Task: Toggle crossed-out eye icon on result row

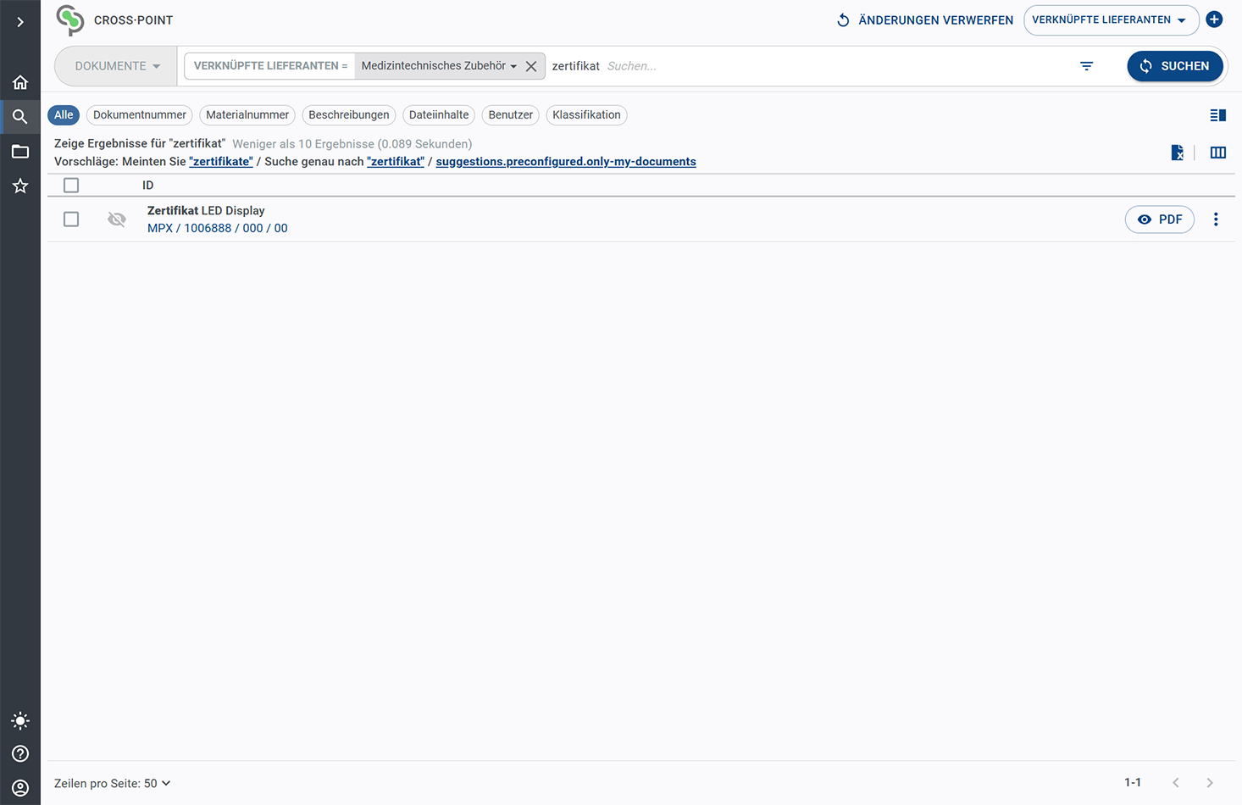Action: pyautogui.click(x=117, y=219)
